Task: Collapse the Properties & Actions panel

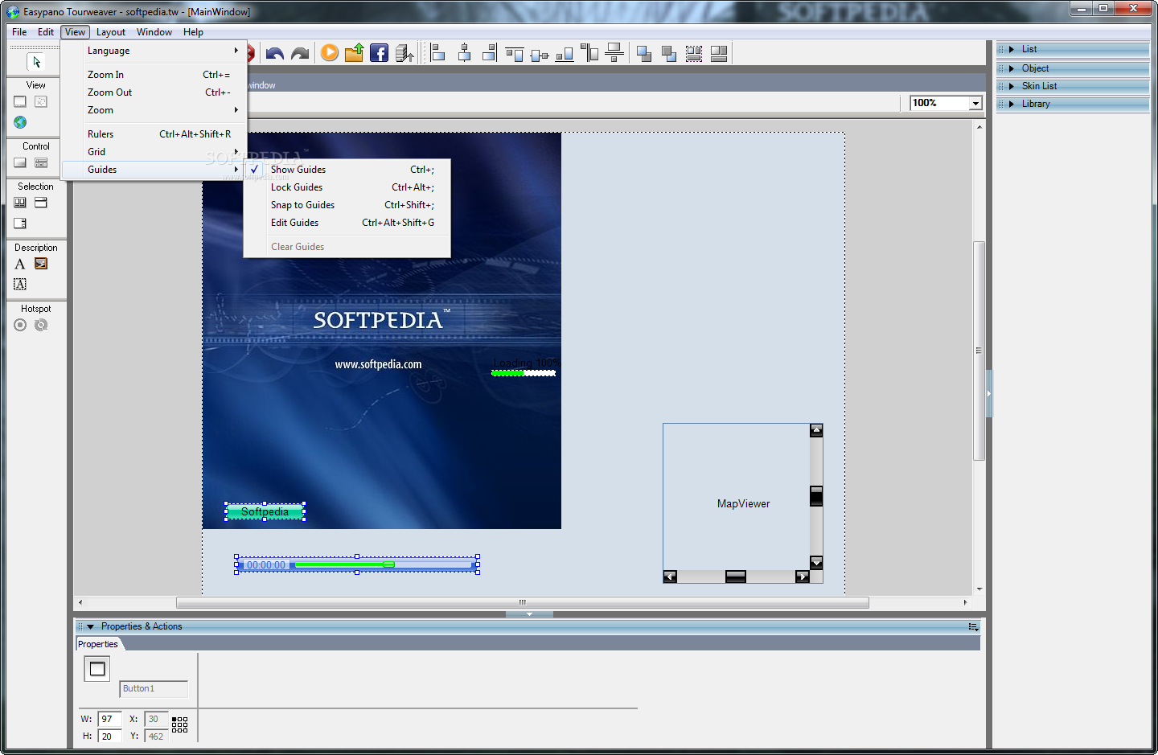Action: click(90, 626)
